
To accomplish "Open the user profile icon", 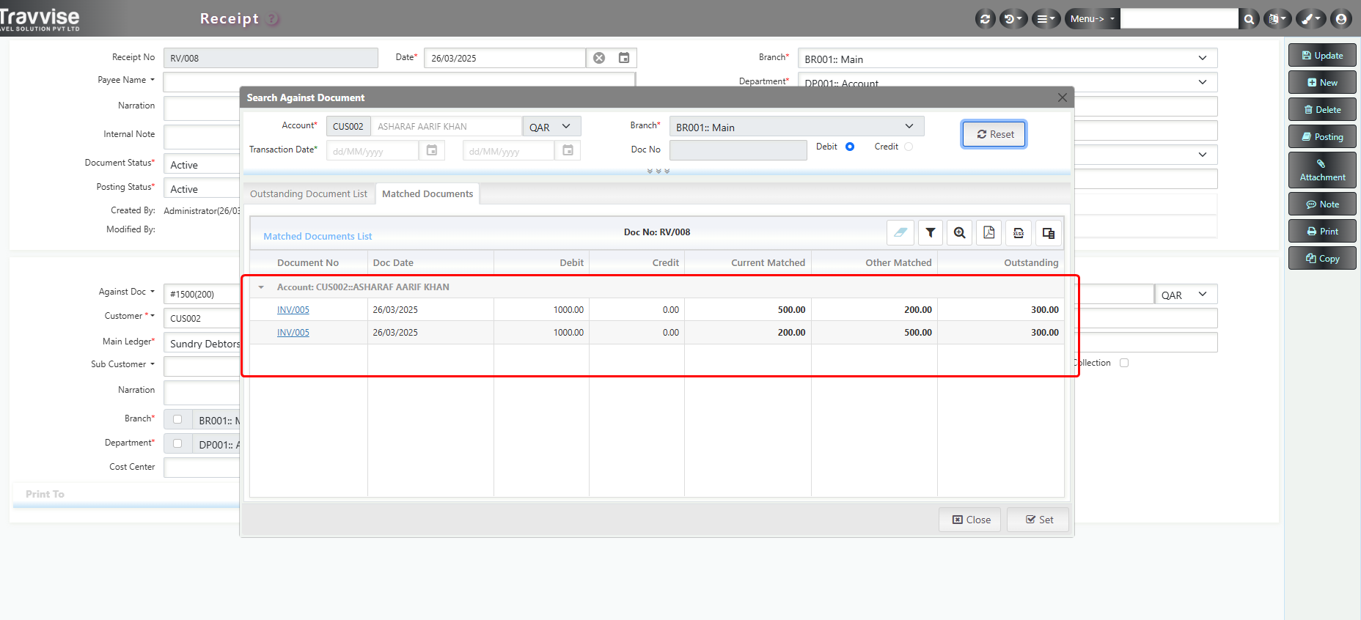I will 1341,19.
